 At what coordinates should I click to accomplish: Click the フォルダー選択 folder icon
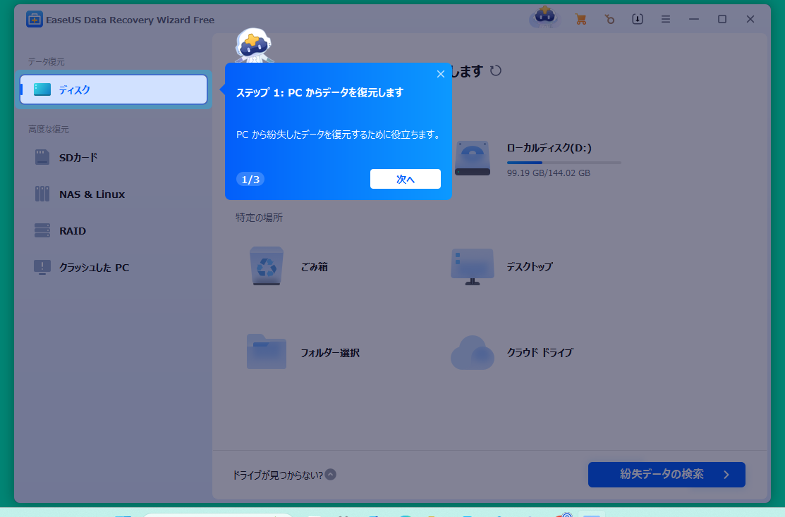[267, 351]
